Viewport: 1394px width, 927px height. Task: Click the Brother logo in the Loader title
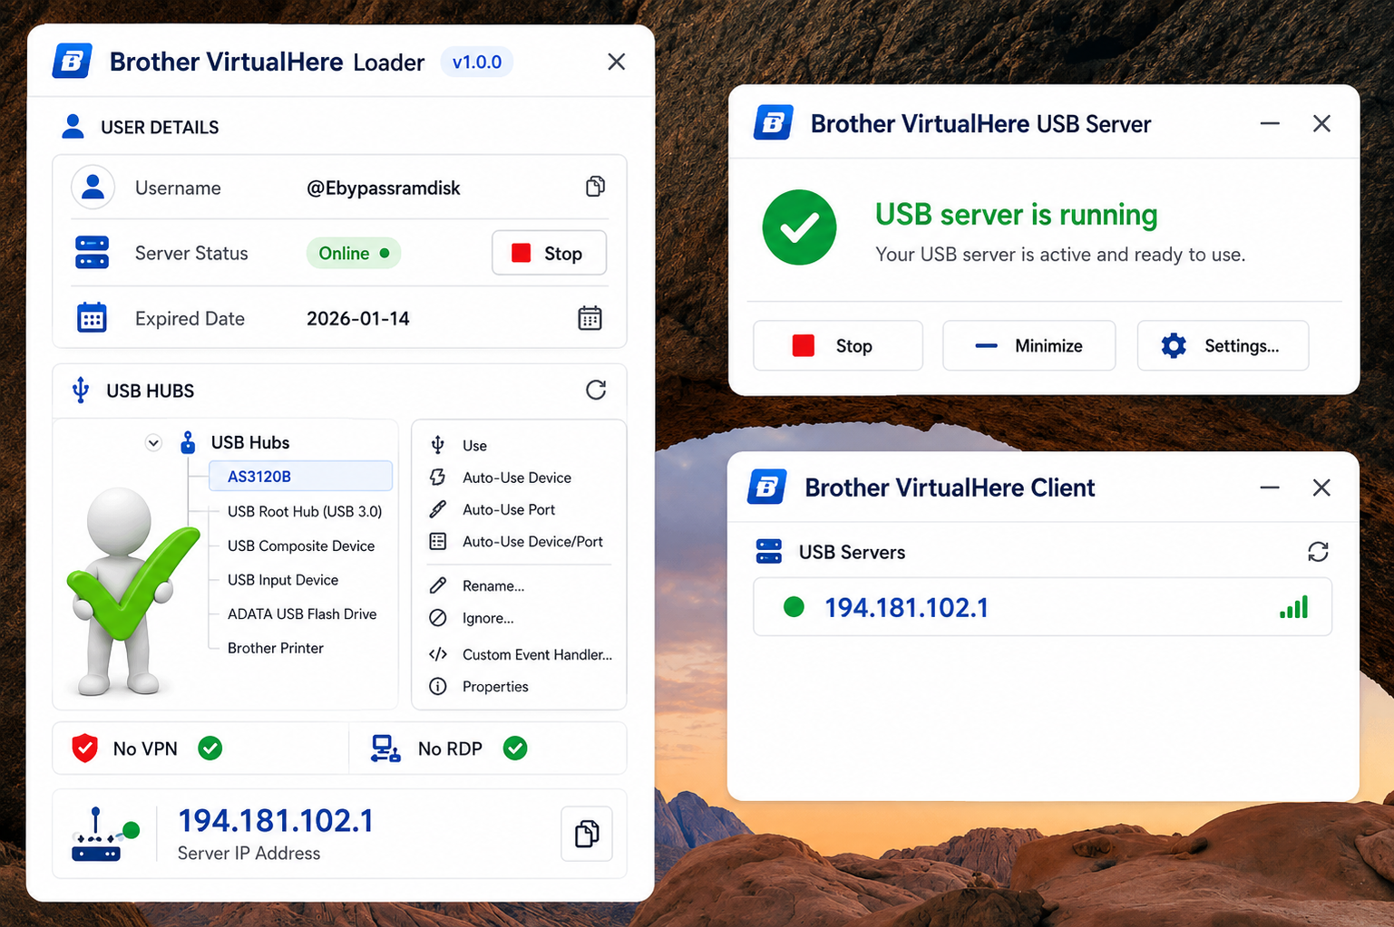[73, 62]
